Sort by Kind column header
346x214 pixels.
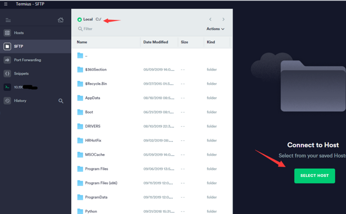(x=211, y=42)
